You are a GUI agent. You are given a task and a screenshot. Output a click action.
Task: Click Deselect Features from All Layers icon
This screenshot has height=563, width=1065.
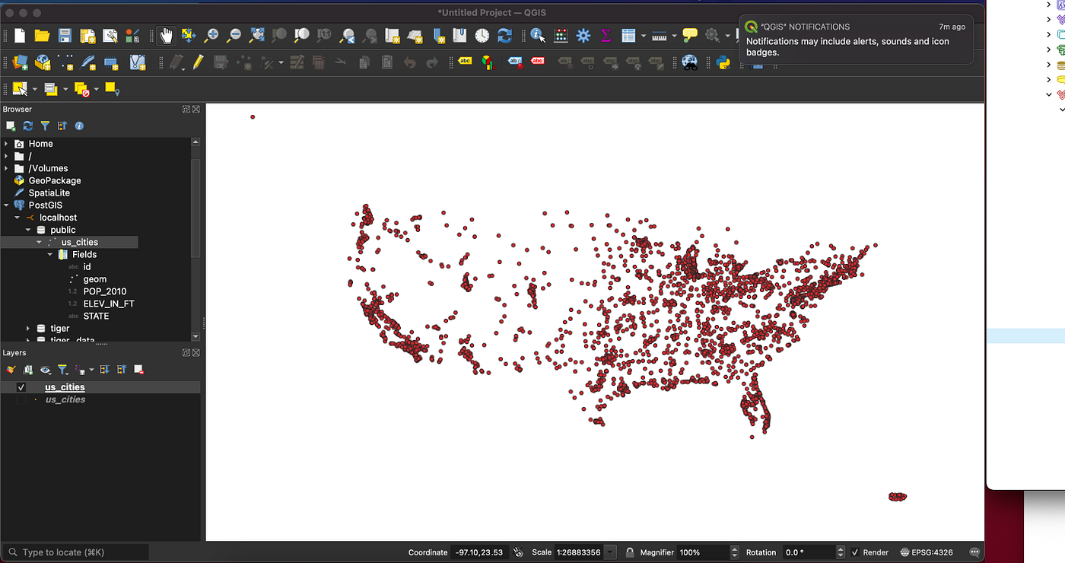pos(81,89)
